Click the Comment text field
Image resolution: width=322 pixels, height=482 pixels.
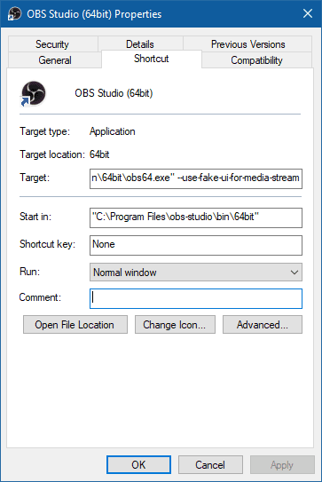point(196,298)
